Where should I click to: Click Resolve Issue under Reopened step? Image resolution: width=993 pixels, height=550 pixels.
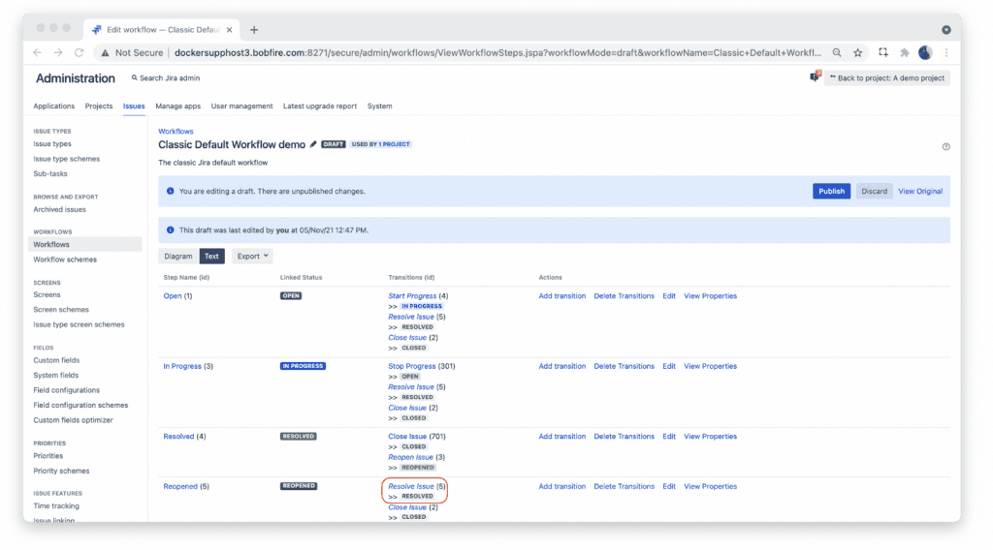point(411,486)
